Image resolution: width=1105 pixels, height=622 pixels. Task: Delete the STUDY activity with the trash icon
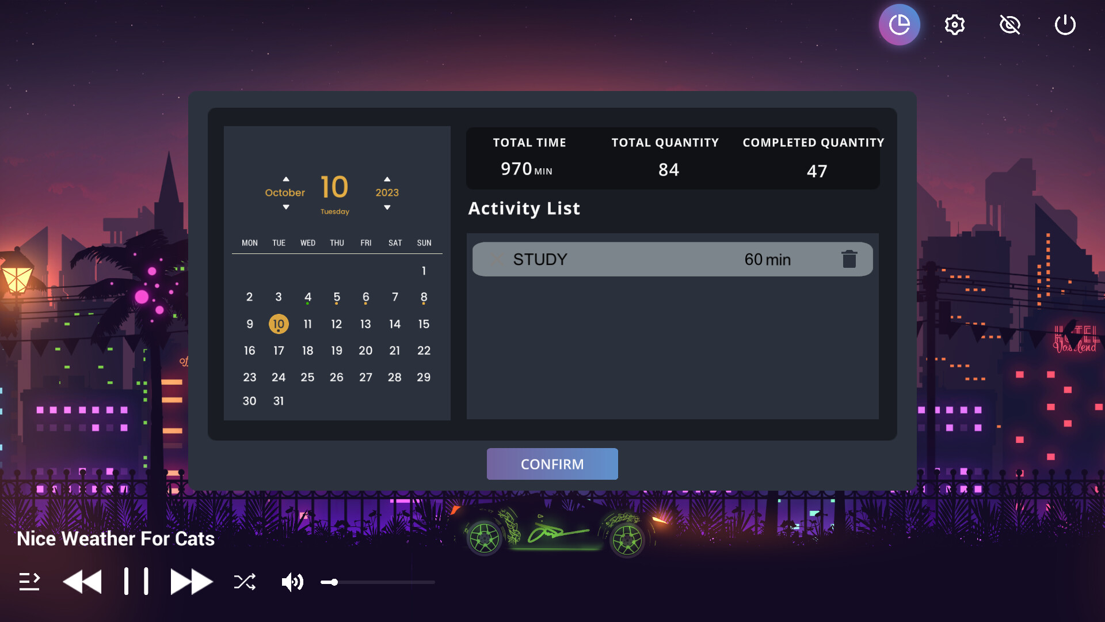[x=849, y=259]
